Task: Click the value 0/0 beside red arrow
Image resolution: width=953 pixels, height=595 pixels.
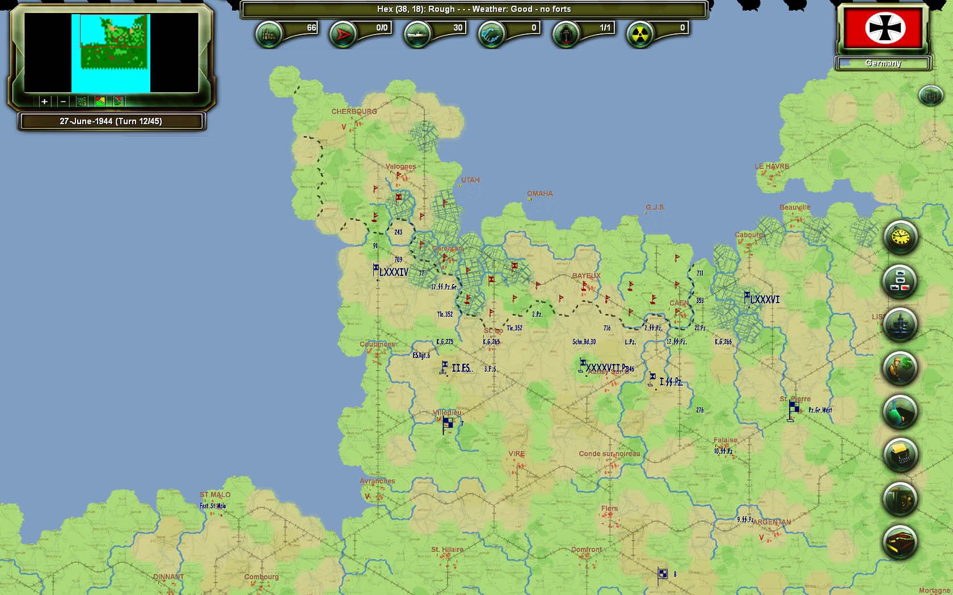Action: point(382,28)
